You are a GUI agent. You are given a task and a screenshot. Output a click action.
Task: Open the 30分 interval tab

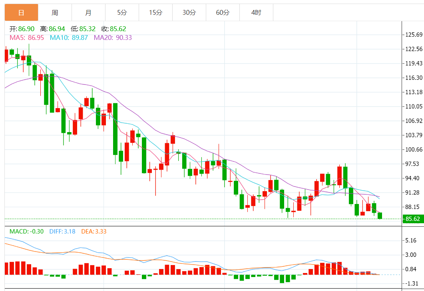point(189,12)
